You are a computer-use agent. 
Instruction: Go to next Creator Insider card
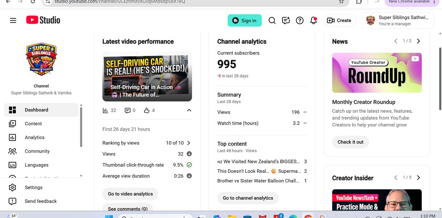[418, 178]
